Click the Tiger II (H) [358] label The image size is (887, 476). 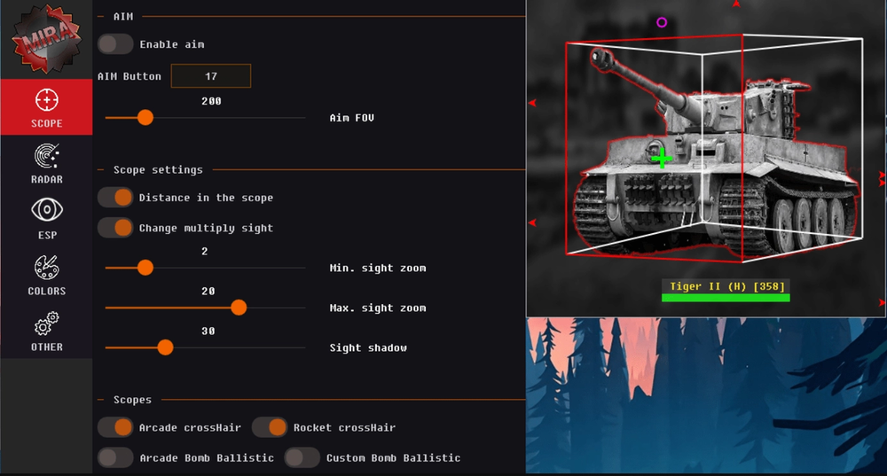point(727,286)
